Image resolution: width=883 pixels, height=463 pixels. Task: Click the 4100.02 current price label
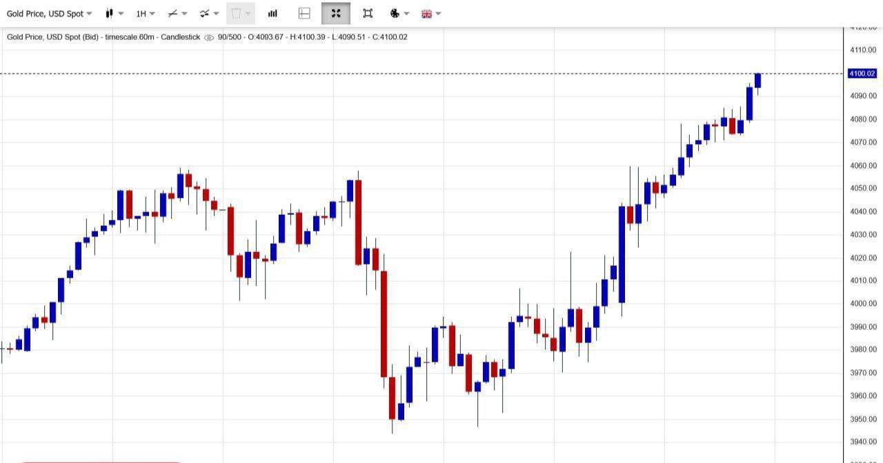tap(862, 74)
